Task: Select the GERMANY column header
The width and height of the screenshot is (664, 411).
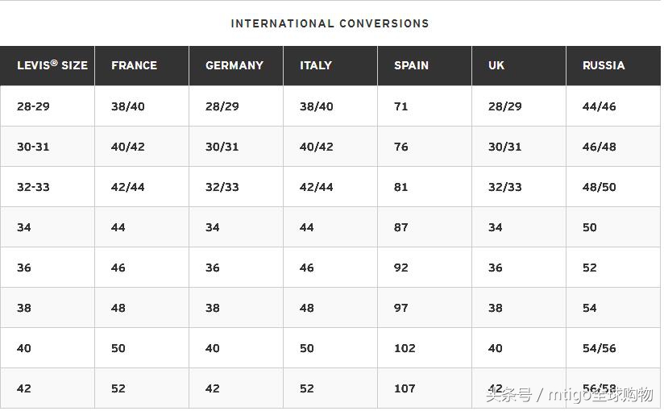Action: coord(234,65)
